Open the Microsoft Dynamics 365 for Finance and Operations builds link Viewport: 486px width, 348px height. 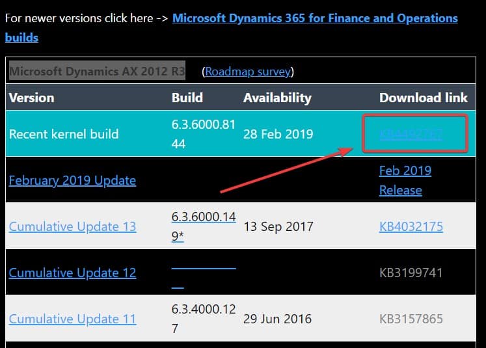[315, 18]
